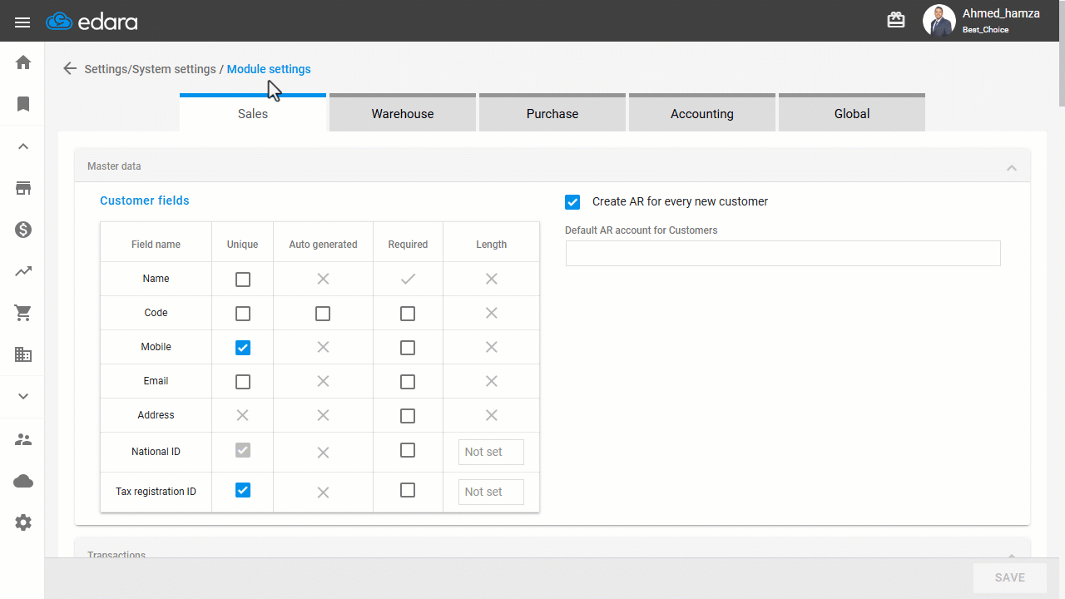Click the Tax registration ID length field
1065x599 pixels.
(x=491, y=492)
